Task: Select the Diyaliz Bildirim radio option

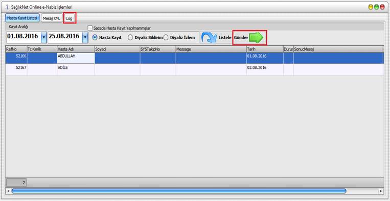Action: [x=130, y=37]
